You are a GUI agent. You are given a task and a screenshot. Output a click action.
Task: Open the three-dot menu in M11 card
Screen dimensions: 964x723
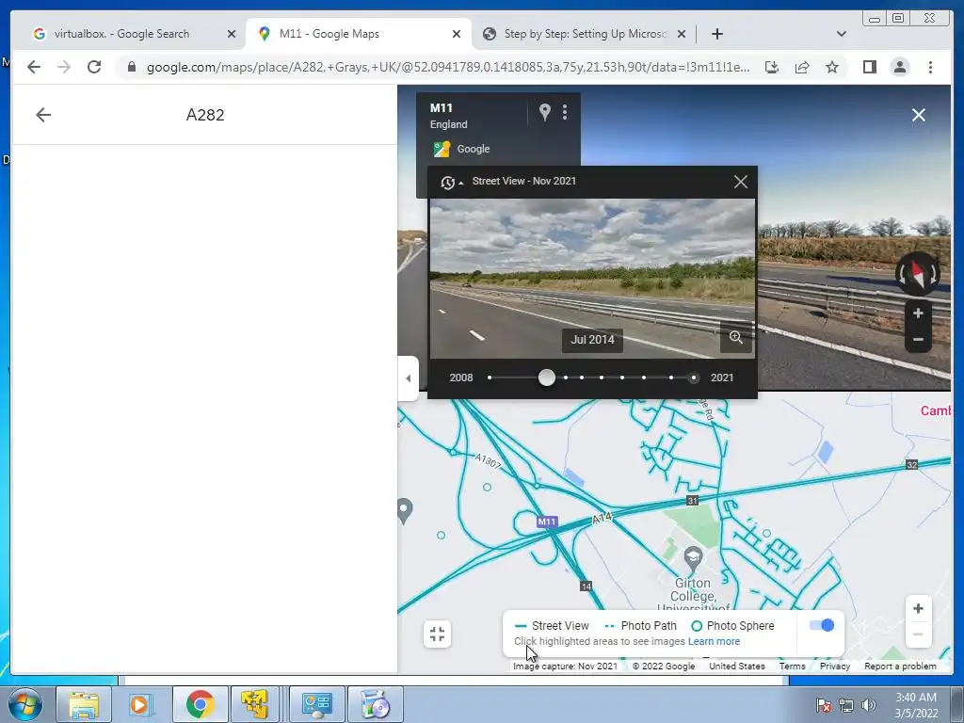click(x=565, y=112)
